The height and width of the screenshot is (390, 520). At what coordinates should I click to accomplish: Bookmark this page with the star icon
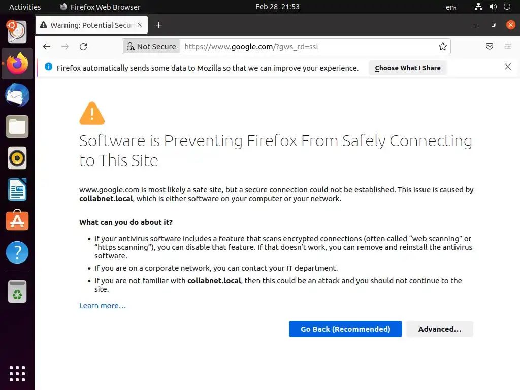[443, 47]
